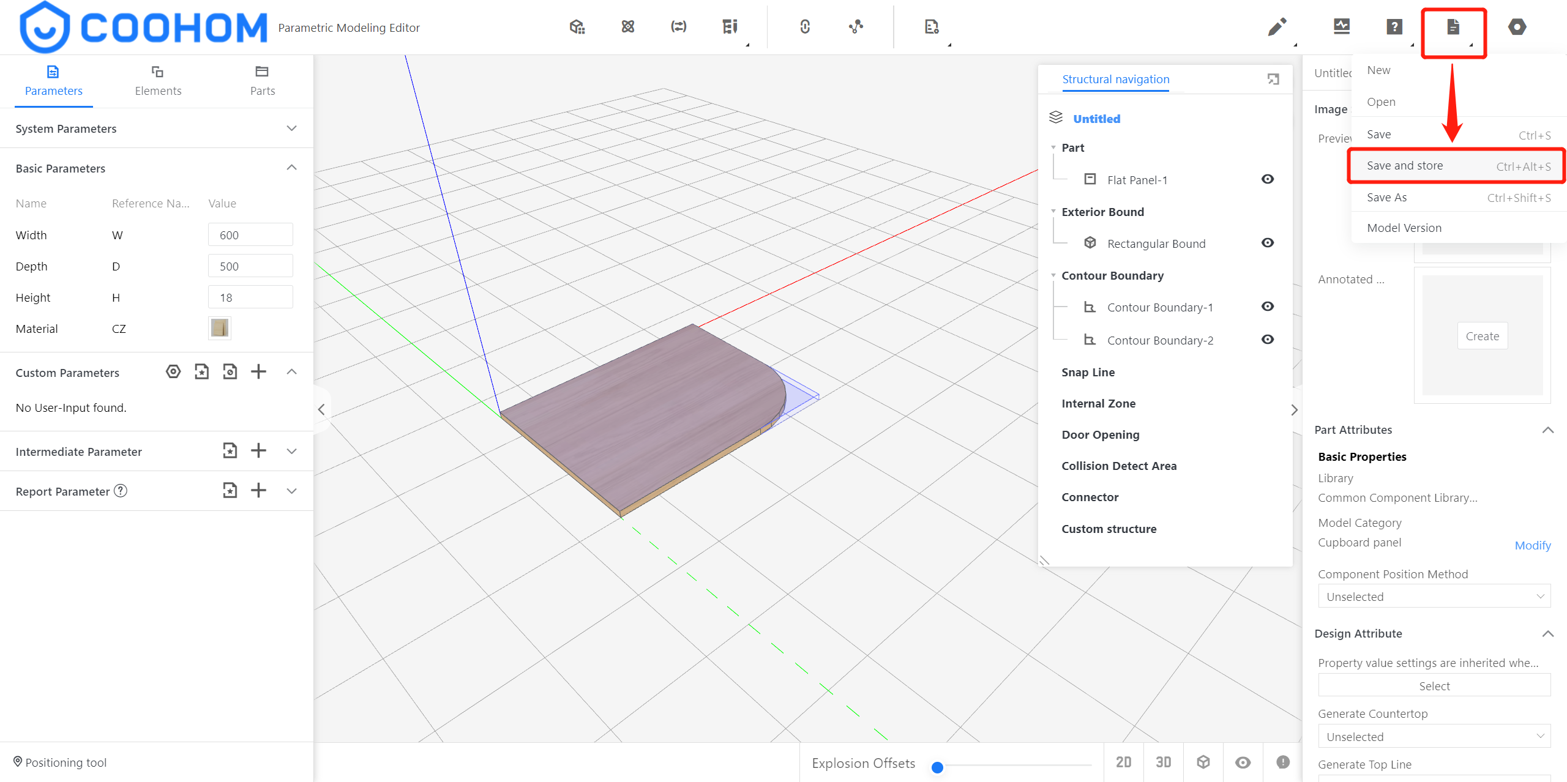Click the file document menu icon
1567x782 pixels.
[x=1453, y=27]
